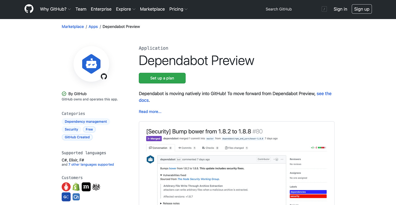This screenshot has height=205, width=396.
Task: Switch to the Conversation tab
Action: [160, 148]
